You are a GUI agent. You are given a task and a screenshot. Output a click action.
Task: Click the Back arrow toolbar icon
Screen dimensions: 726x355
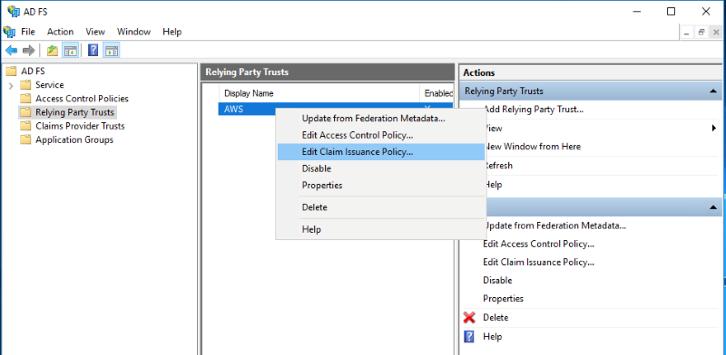[12, 51]
